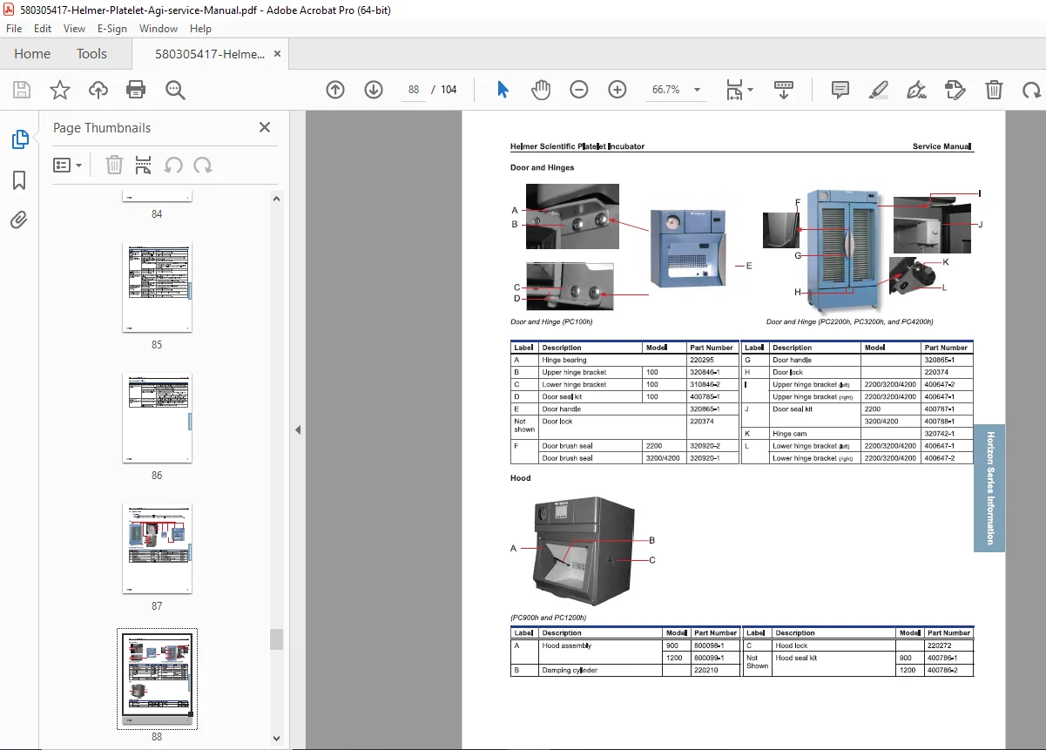Open the View menu
This screenshot has width=1046, height=750.
[75, 29]
